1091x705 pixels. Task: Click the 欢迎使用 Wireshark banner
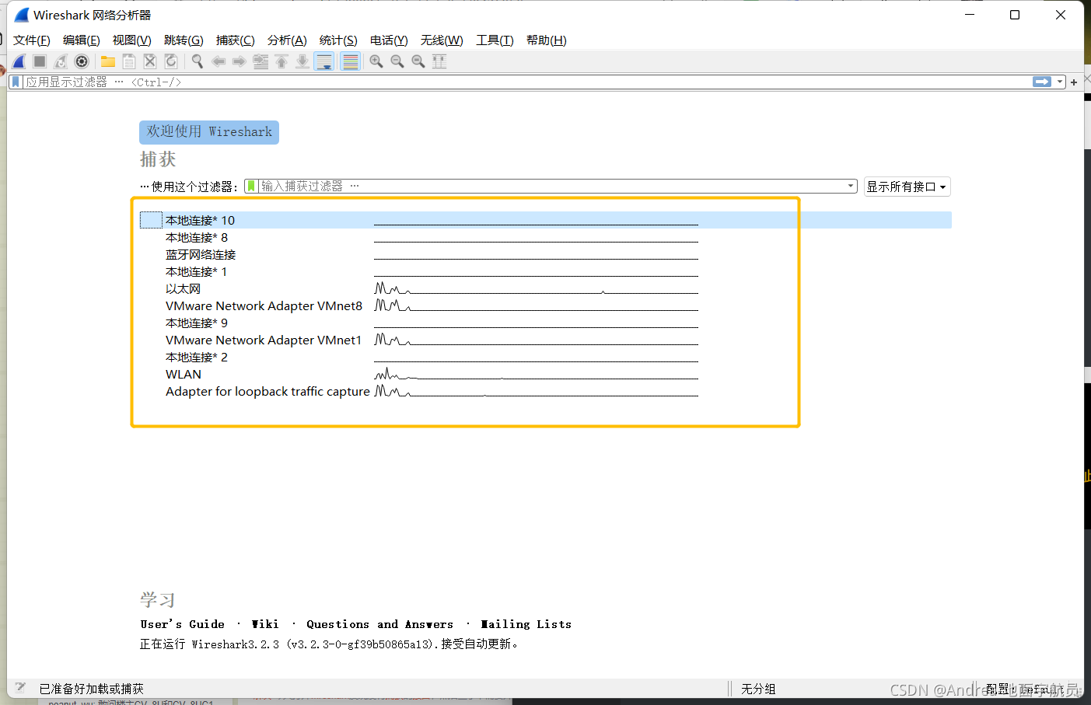[209, 132]
